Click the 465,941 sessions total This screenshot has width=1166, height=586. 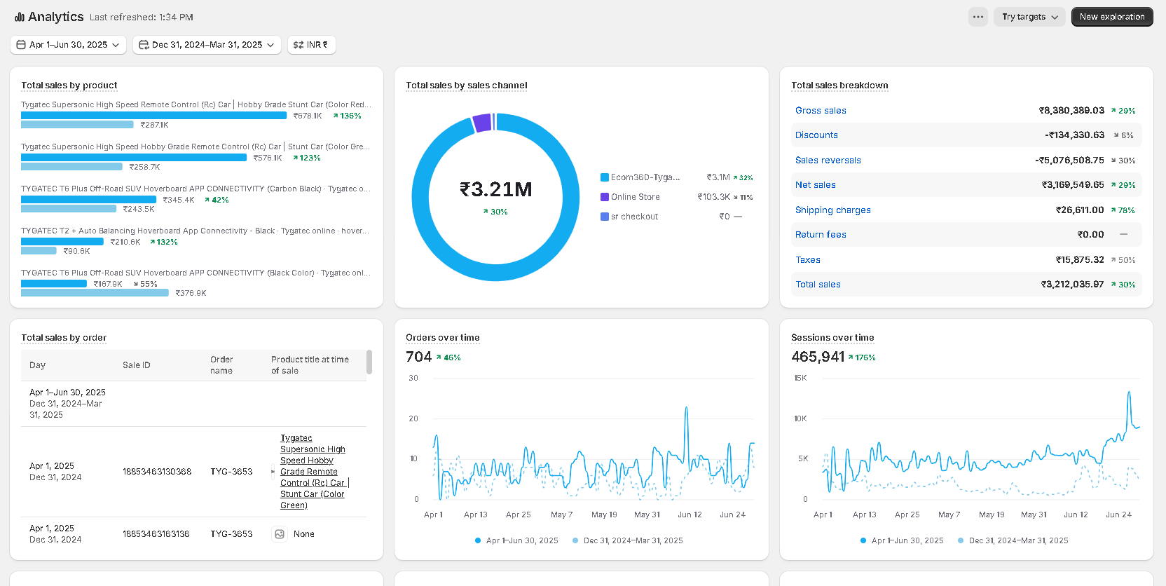click(818, 357)
